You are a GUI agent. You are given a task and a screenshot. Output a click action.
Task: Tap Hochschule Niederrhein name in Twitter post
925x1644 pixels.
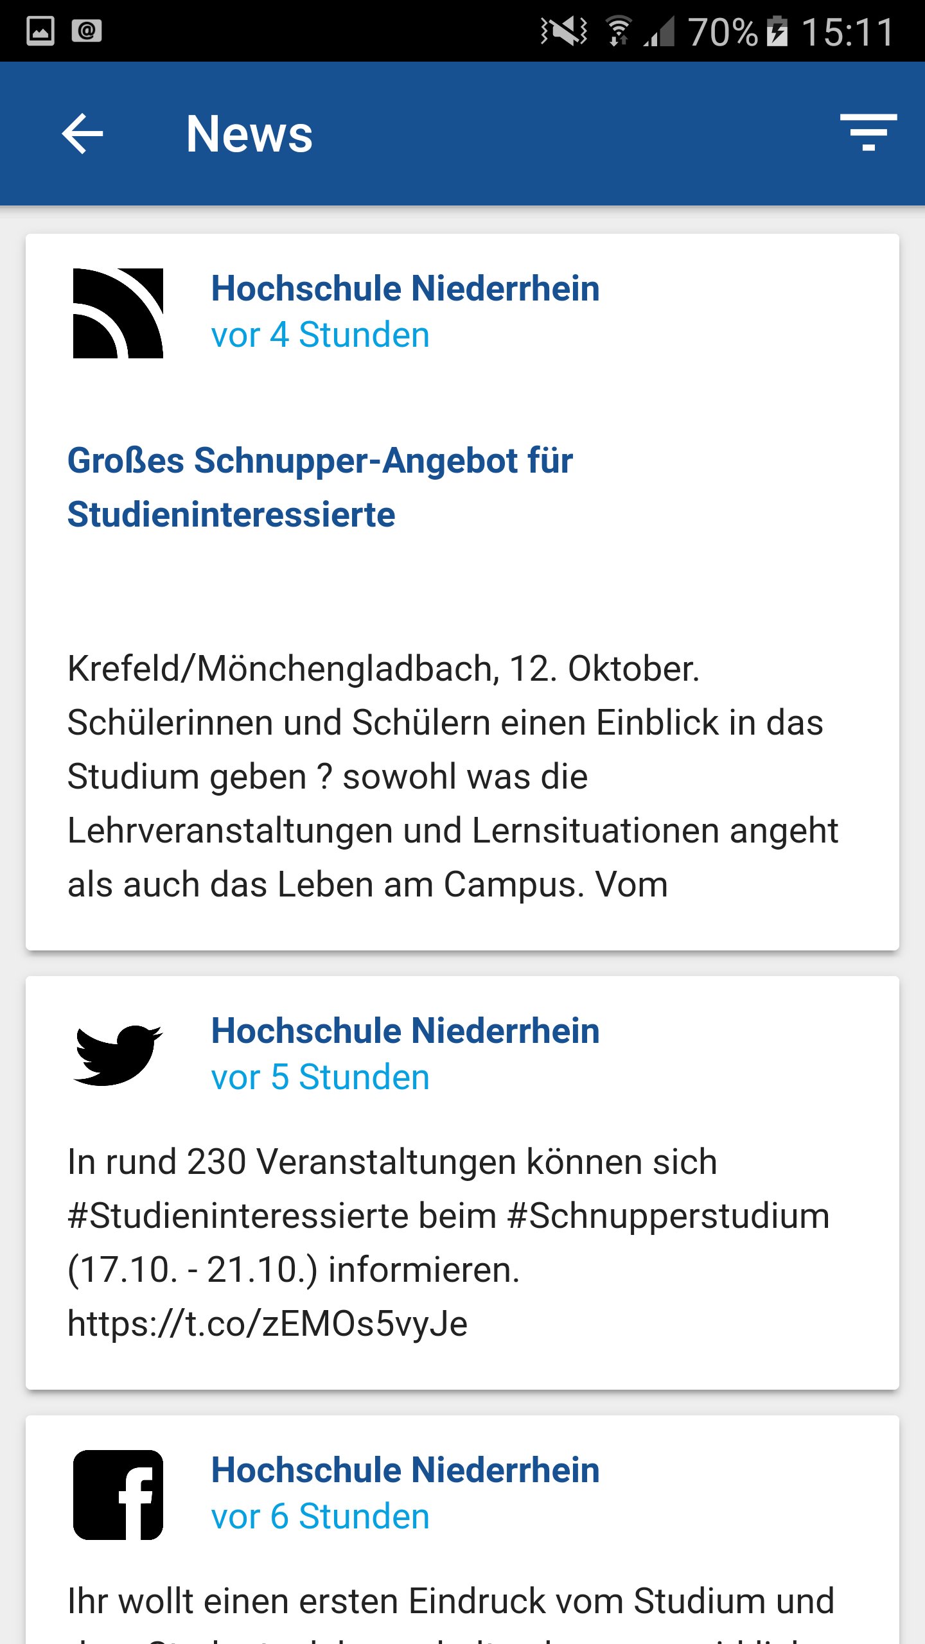tap(405, 1030)
